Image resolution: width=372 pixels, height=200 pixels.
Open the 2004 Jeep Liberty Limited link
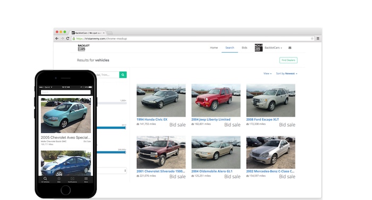pos(210,120)
